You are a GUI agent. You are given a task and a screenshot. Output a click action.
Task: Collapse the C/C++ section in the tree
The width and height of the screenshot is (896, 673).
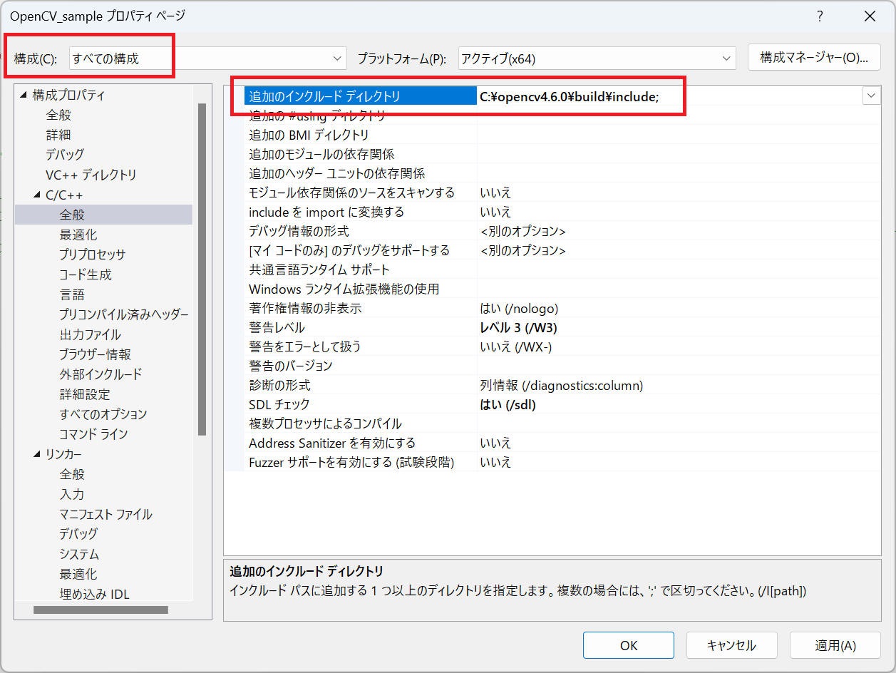coord(36,194)
